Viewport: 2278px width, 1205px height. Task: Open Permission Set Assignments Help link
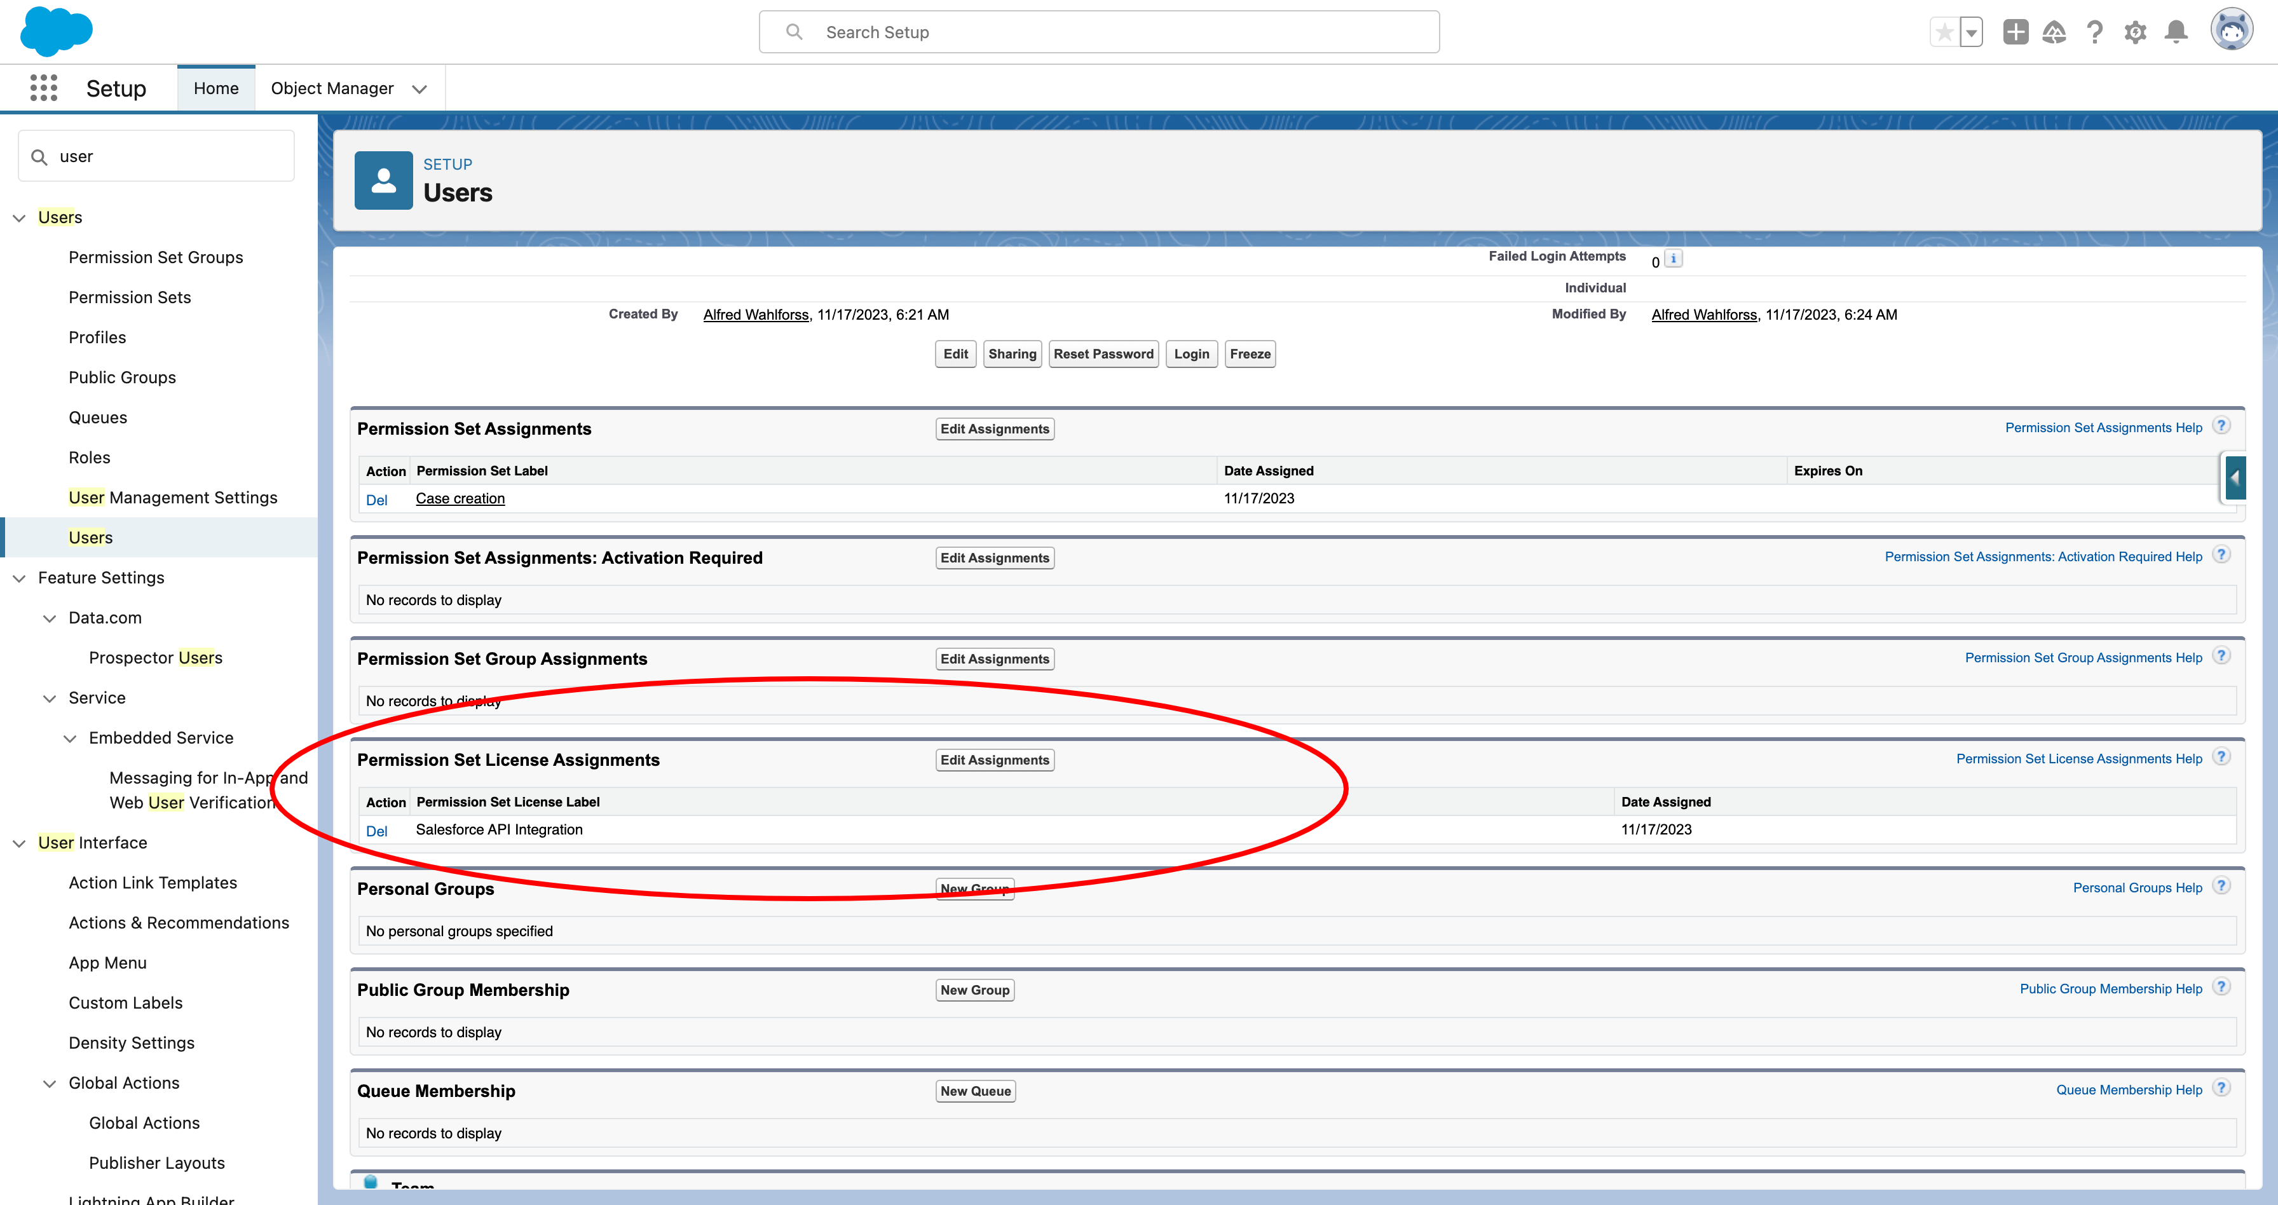click(2103, 428)
